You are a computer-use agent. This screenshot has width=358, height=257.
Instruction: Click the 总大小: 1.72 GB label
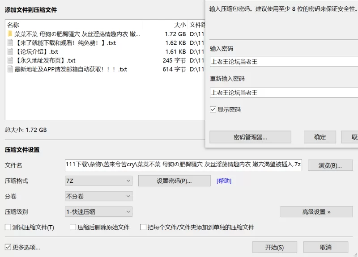[x=26, y=130]
